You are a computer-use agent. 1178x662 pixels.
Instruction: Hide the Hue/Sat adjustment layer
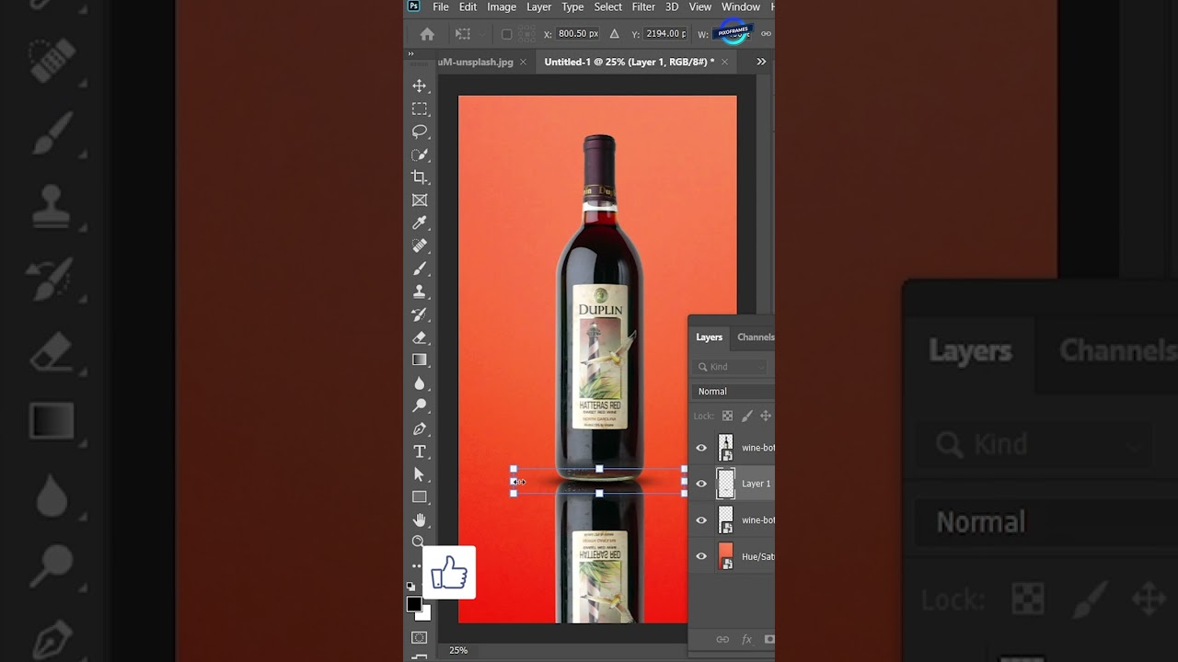[701, 556]
